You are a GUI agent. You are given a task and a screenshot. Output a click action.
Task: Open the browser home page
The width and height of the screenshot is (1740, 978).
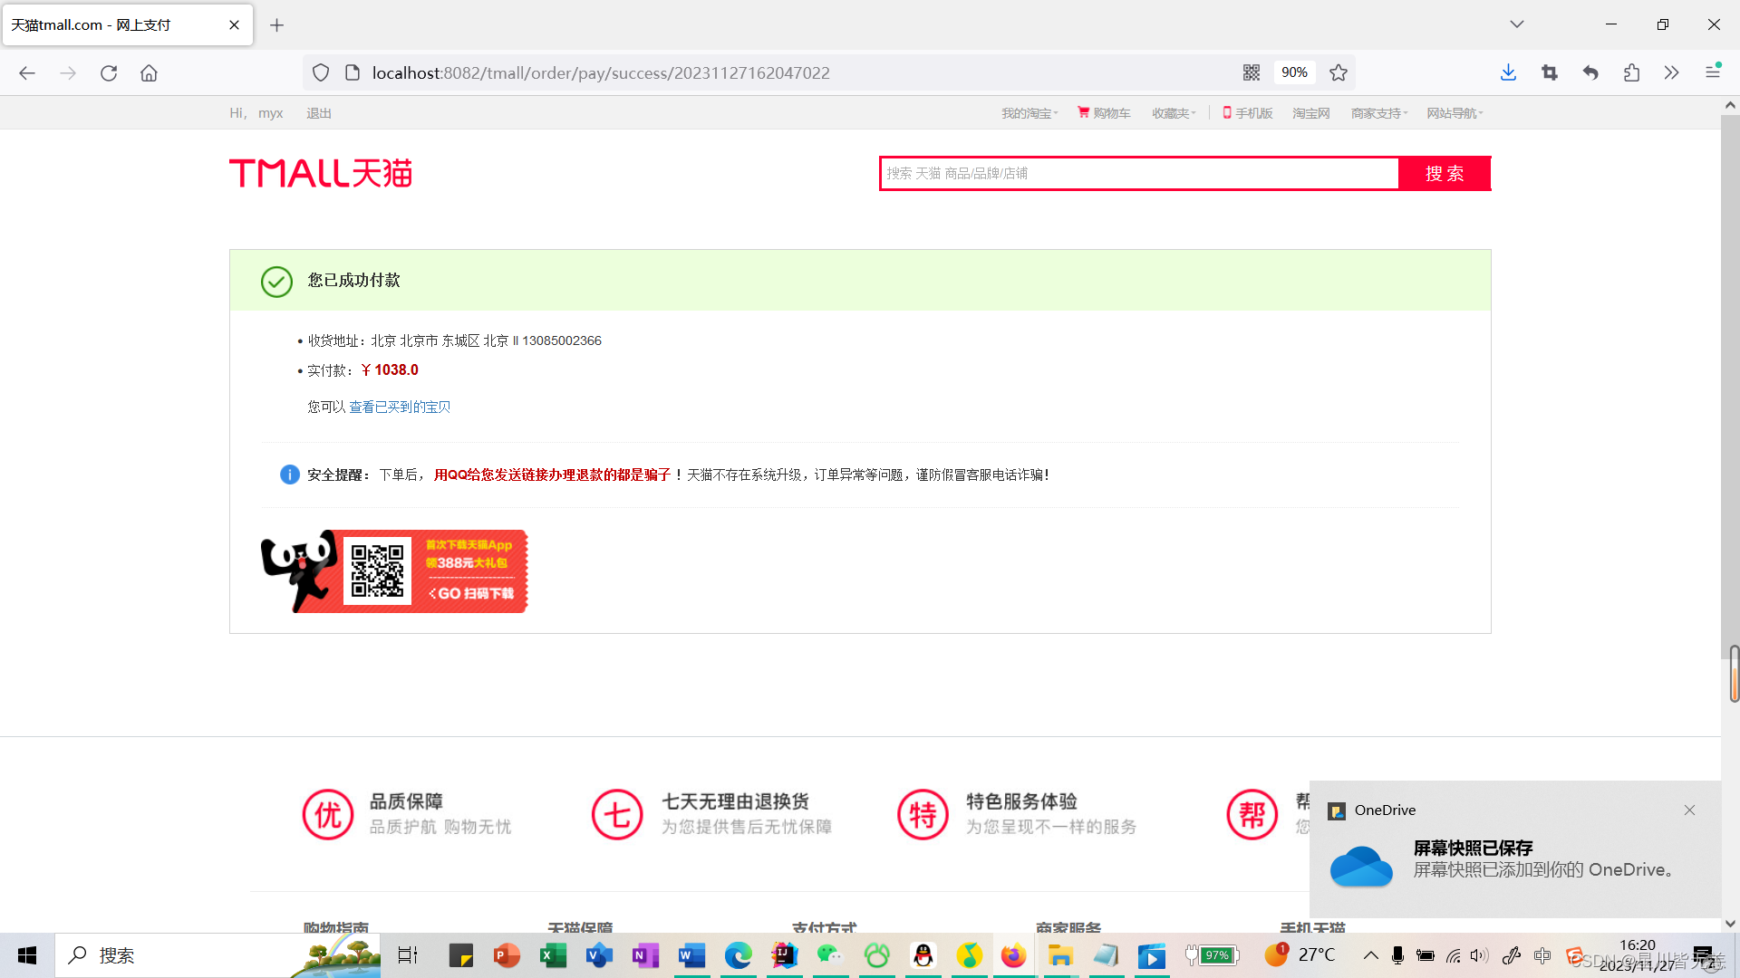[x=149, y=72]
